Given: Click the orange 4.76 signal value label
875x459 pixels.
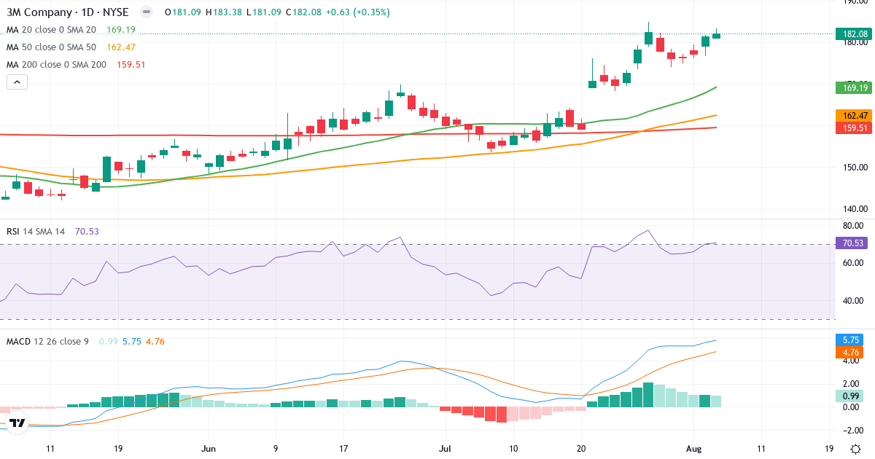Looking at the screenshot, I should pos(850,353).
